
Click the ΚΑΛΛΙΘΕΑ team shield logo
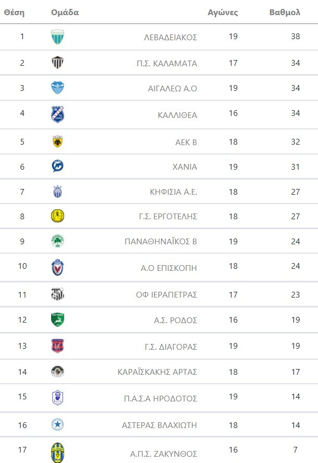coord(57,114)
